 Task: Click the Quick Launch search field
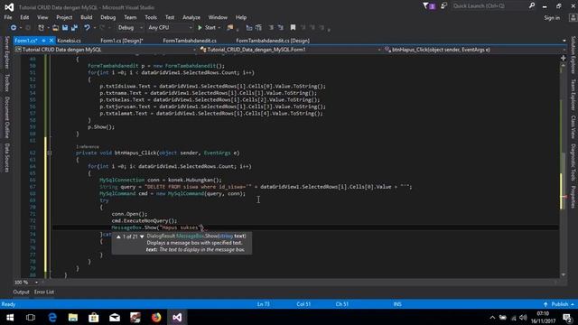pyautogui.click(x=489, y=5)
